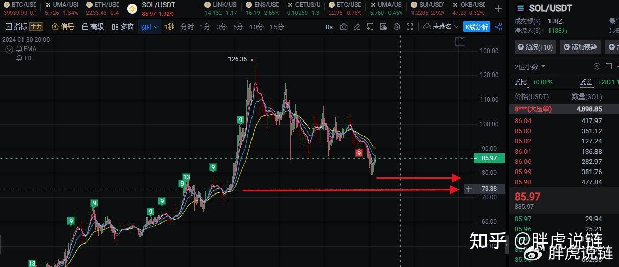Click the pop-out icon in order book header
The image size is (619, 267).
point(608,66)
